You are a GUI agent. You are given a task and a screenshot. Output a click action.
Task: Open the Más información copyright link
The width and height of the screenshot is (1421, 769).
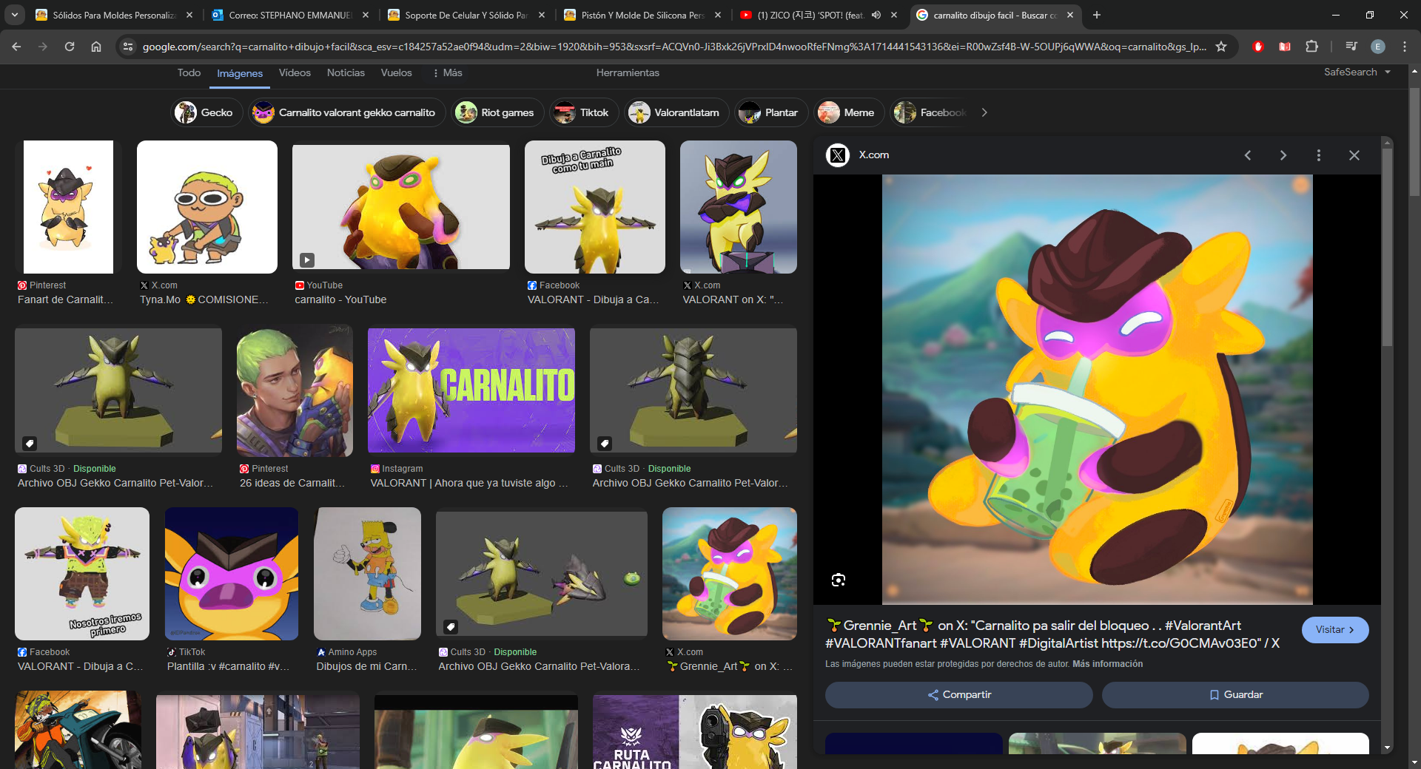[x=1107, y=664]
